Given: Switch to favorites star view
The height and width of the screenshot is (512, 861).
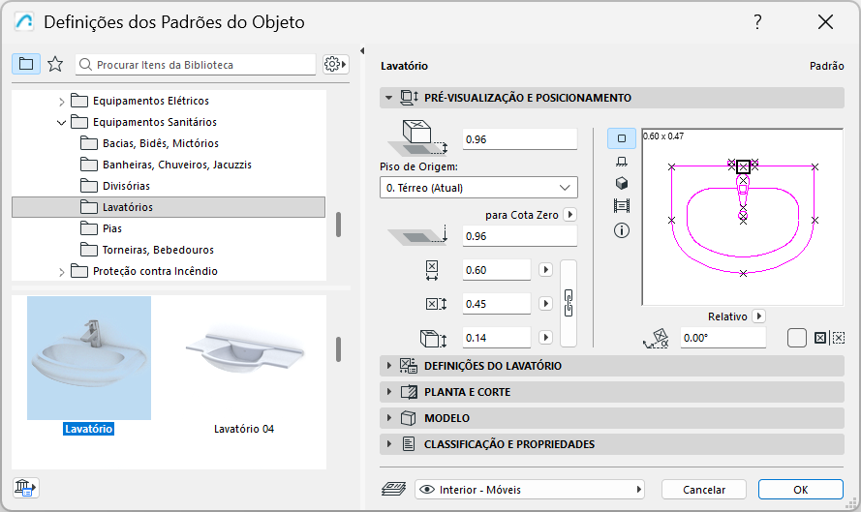Looking at the screenshot, I should coord(55,65).
